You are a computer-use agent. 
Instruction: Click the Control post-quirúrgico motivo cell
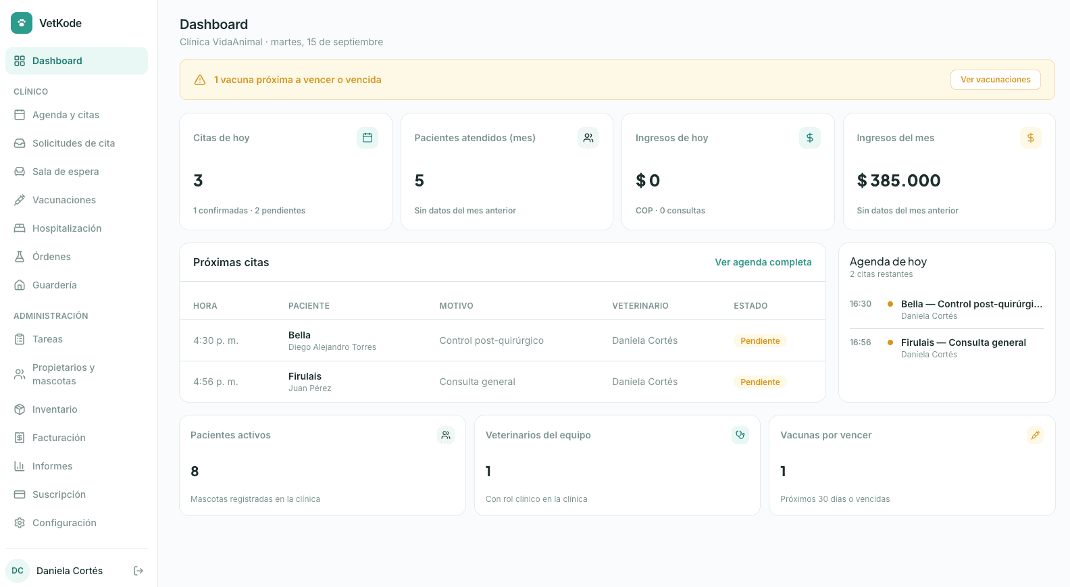(491, 340)
